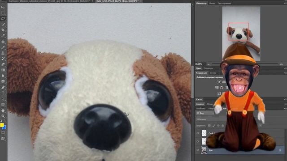Select the Lasso tool

tap(3, 19)
